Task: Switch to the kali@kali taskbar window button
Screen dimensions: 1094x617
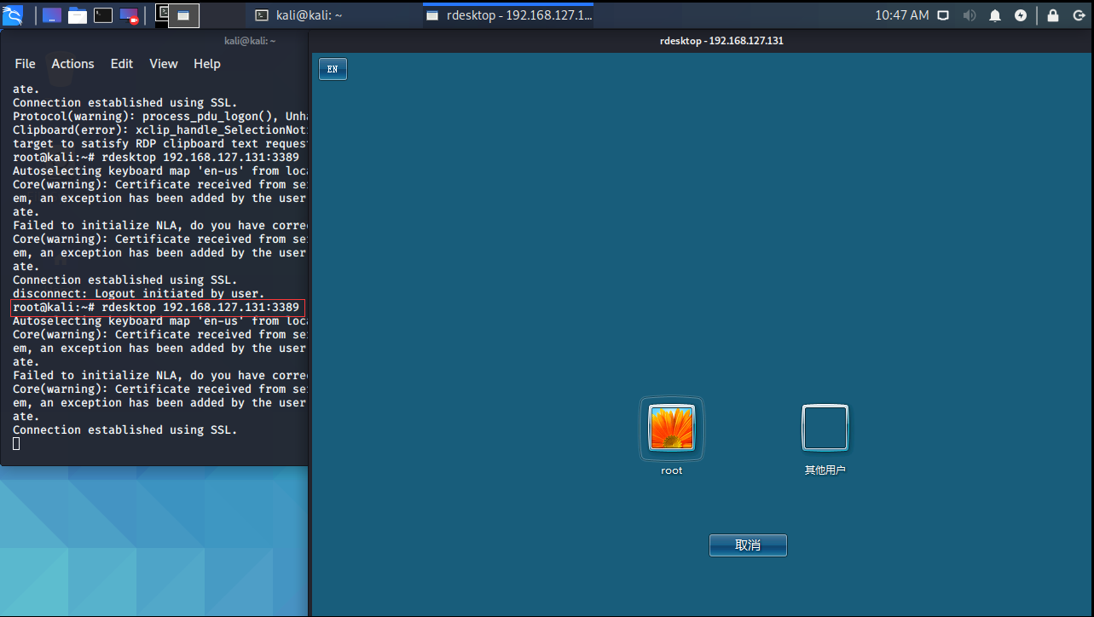Action: pyautogui.click(x=333, y=15)
